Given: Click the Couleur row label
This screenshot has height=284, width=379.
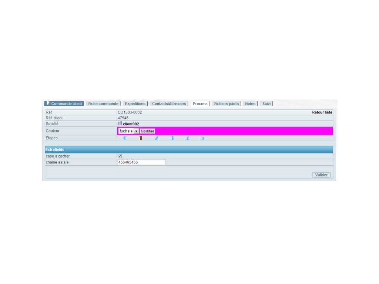Looking at the screenshot, I should click(53, 131).
